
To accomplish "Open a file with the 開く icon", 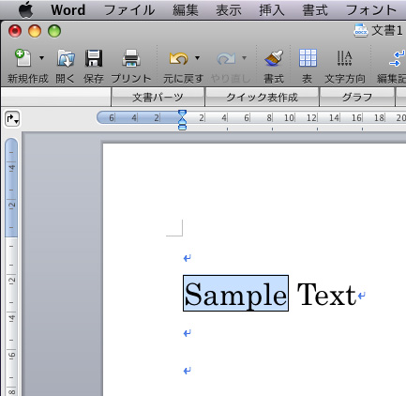I will [x=66, y=58].
